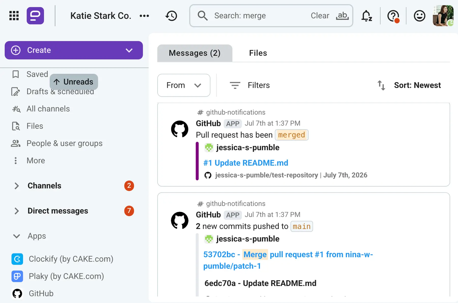458x303 pixels.
Task: Open the history clock icon
Action: pos(171,16)
